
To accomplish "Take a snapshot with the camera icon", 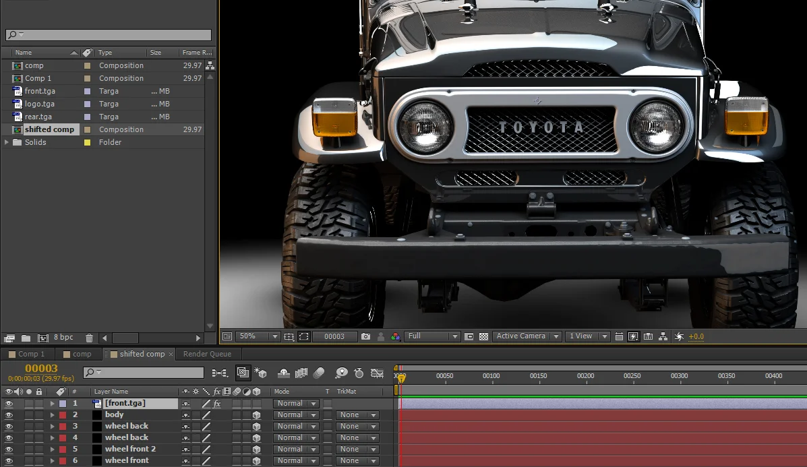I will [365, 336].
